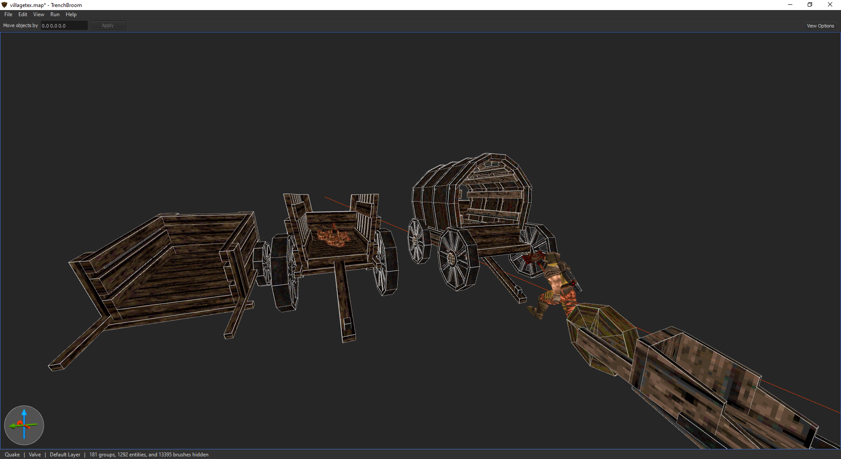Click the TrenchBroom app icon in title bar
Viewport: 841px width, 459px height.
pos(5,5)
